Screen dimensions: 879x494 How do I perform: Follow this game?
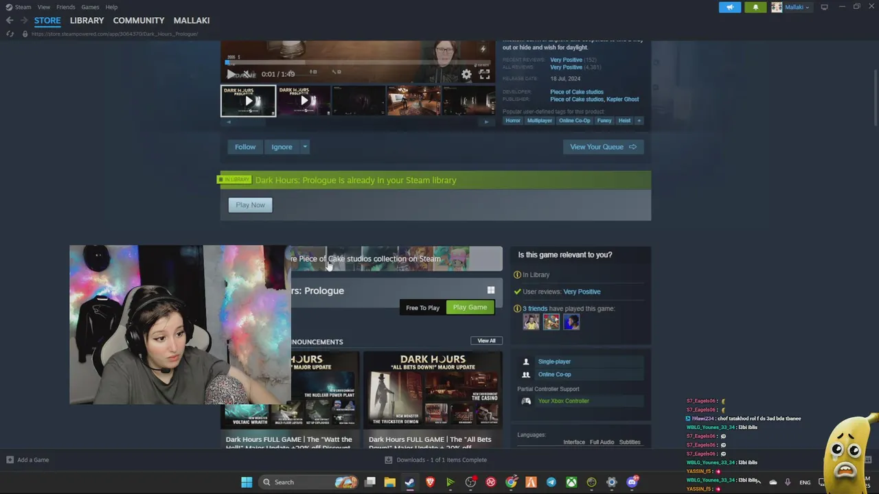click(x=245, y=147)
